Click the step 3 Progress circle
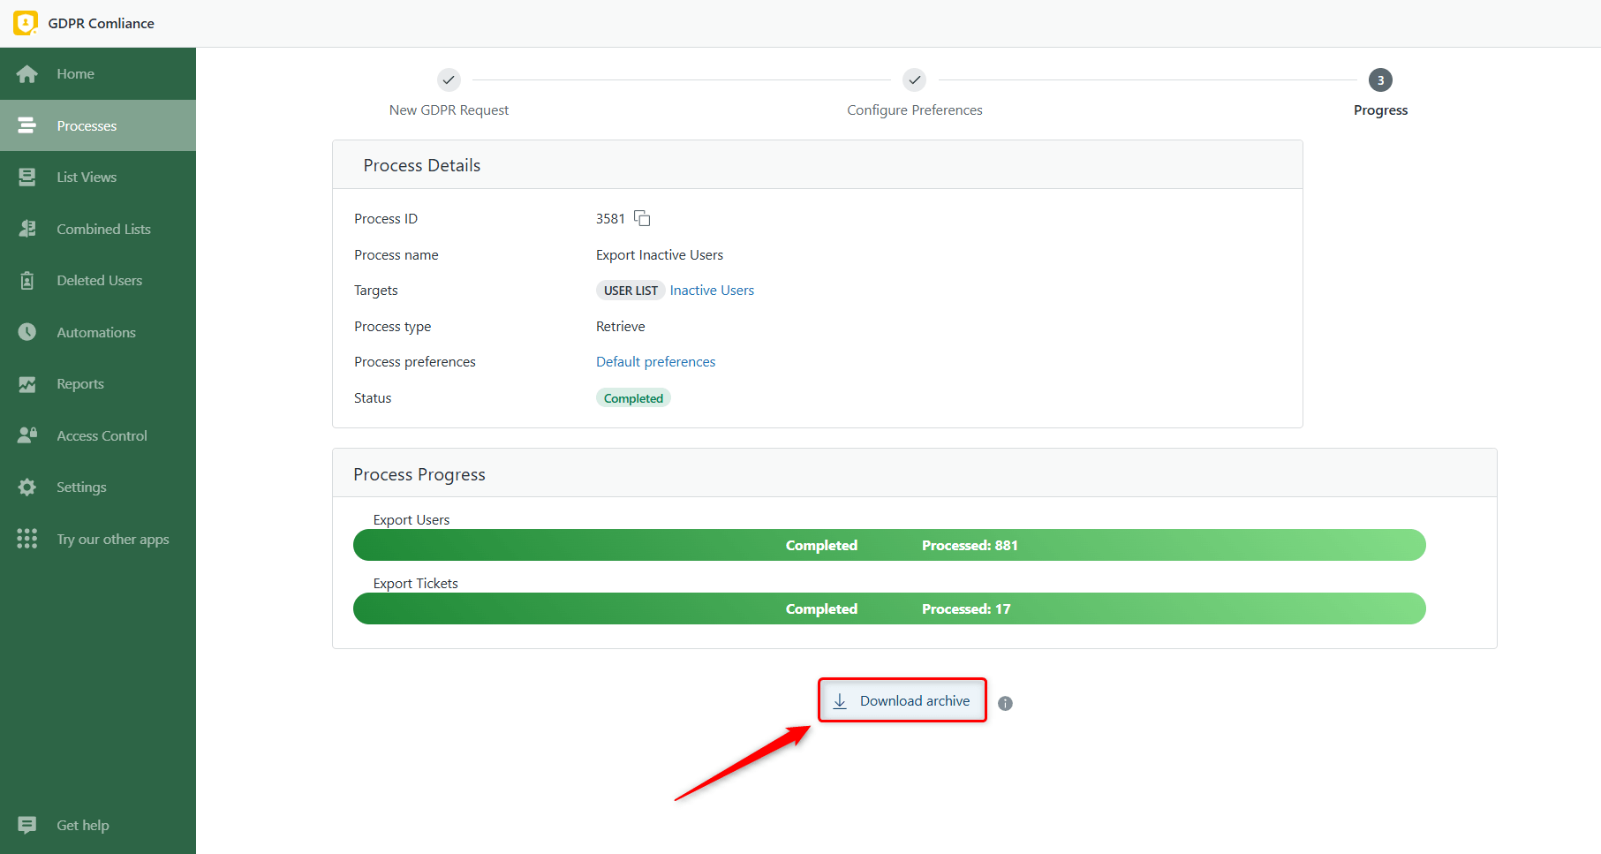1601x854 pixels. 1380,79
